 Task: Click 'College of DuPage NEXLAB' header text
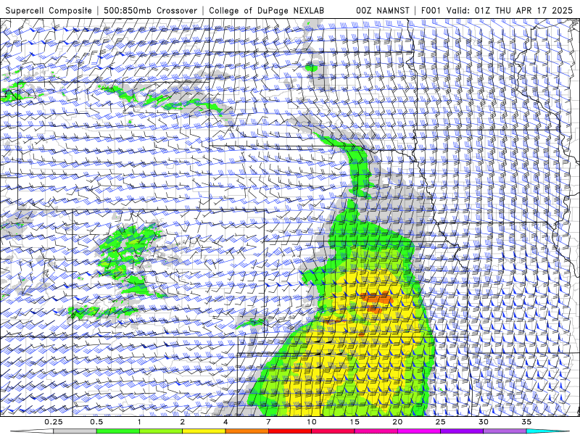[266, 10]
